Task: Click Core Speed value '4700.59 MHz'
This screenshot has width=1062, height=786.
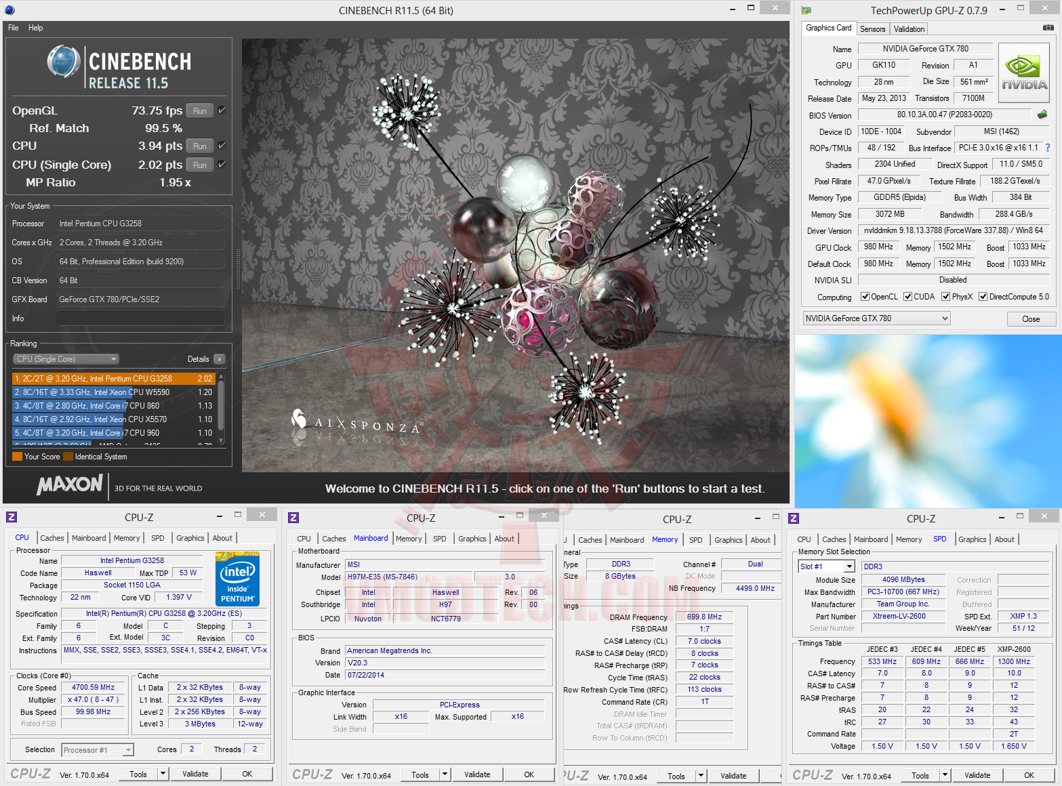Action: pos(94,687)
